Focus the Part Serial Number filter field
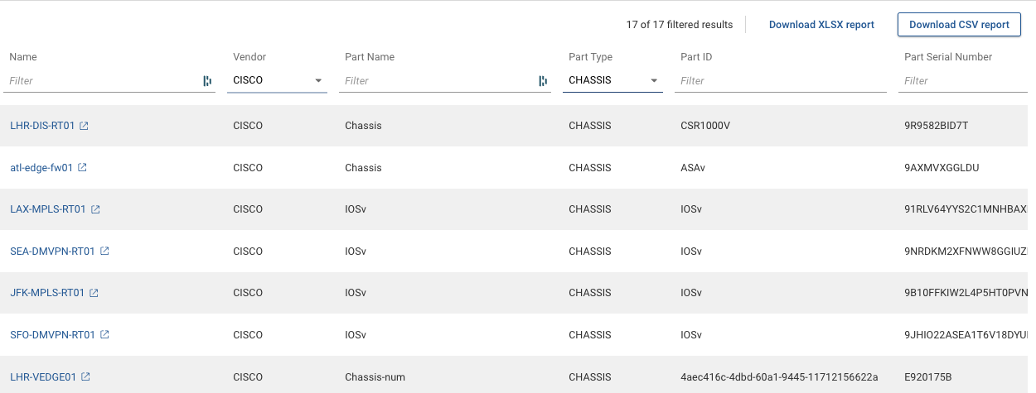1036x393 pixels. pyautogui.click(x=966, y=81)
